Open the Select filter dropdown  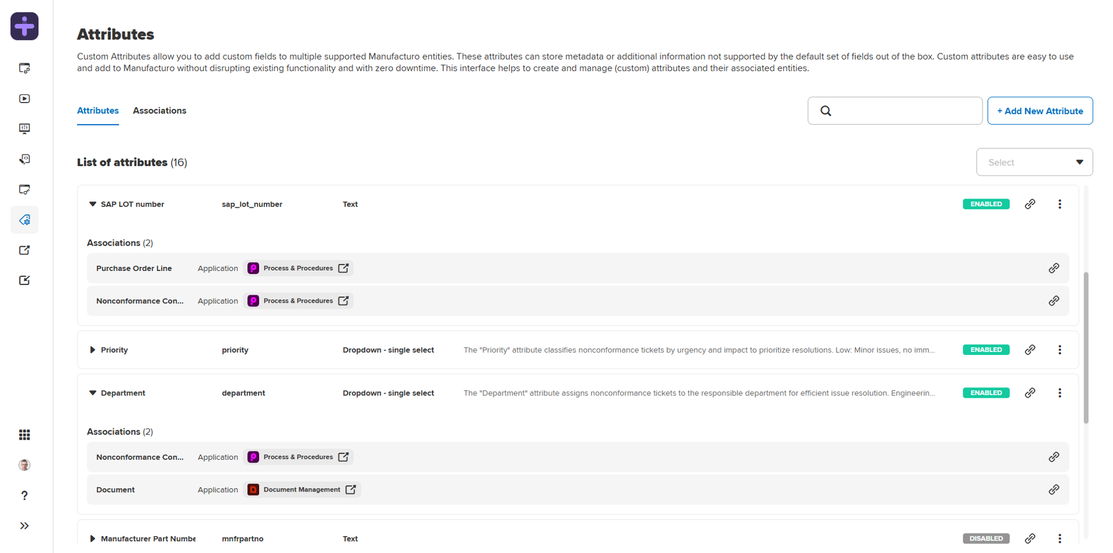click(x=1034, y=162)
